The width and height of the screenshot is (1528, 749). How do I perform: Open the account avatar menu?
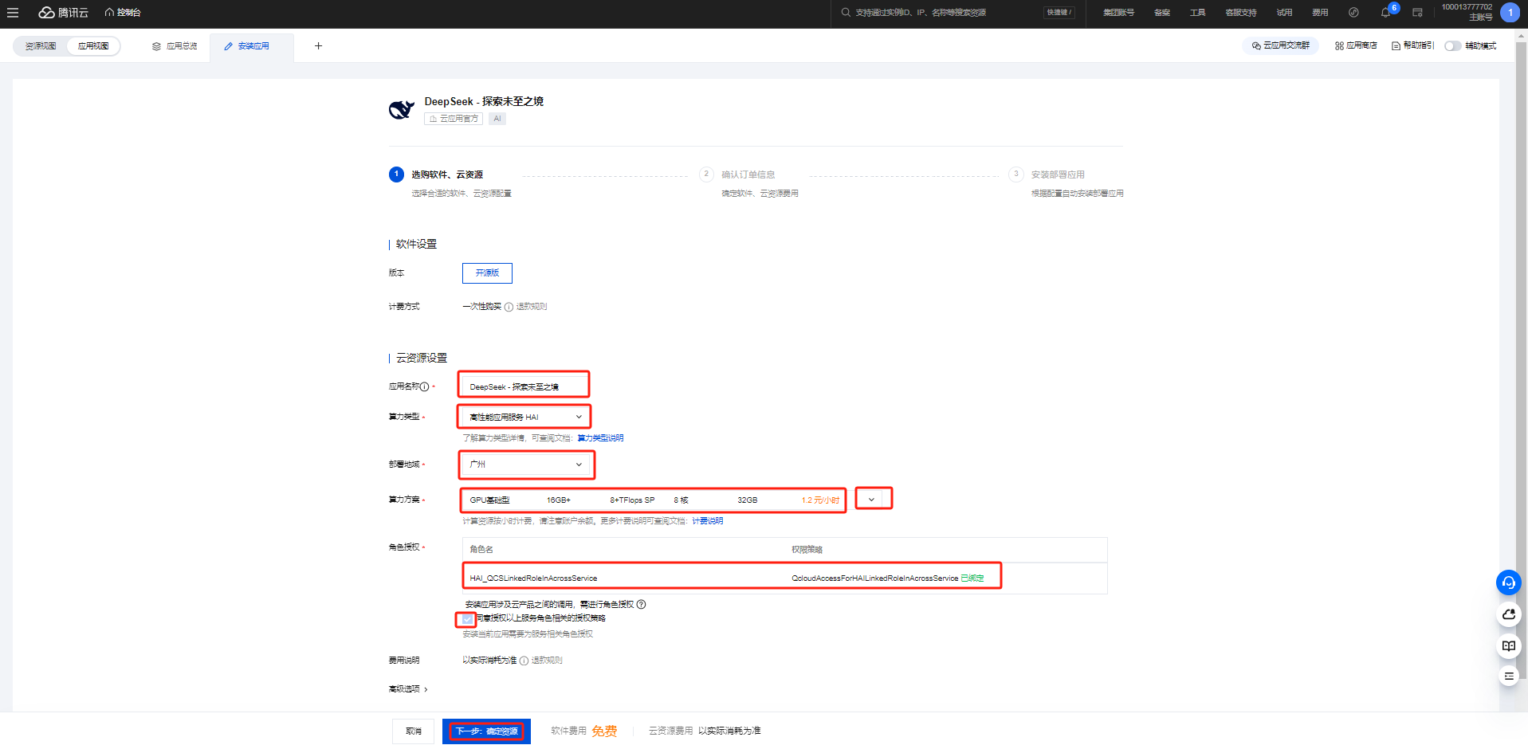1510,13
